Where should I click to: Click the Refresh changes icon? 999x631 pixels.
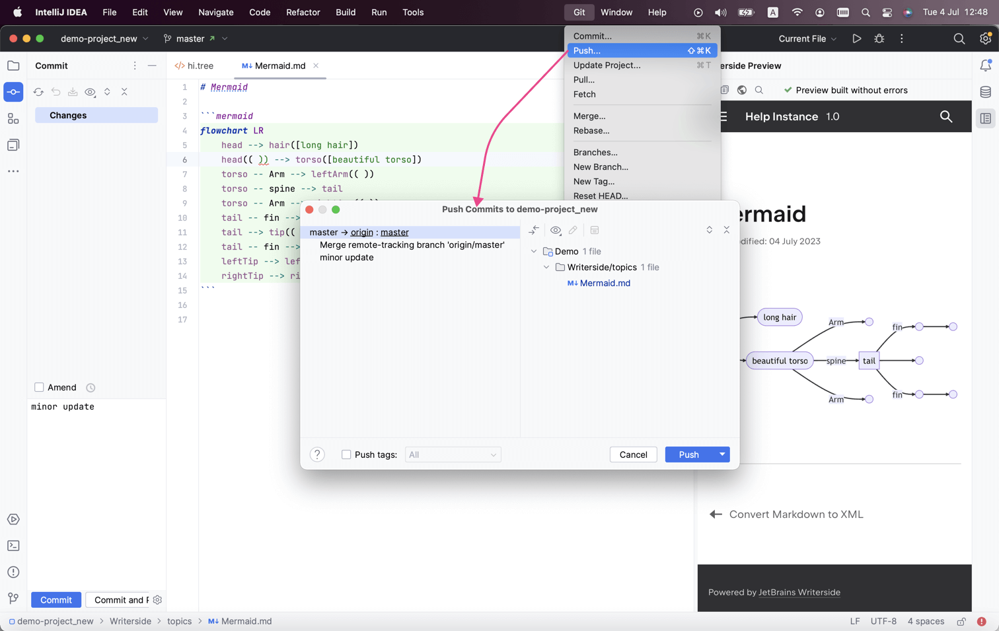click(38, 92)
